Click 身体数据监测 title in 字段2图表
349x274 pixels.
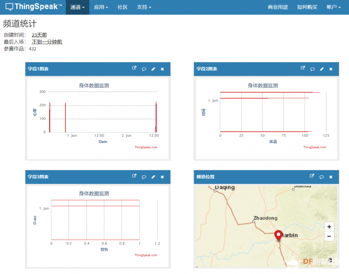262,86
